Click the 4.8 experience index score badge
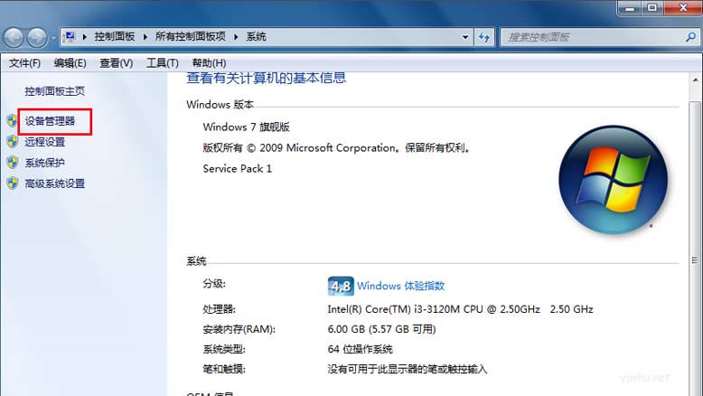 pos(341,286)
